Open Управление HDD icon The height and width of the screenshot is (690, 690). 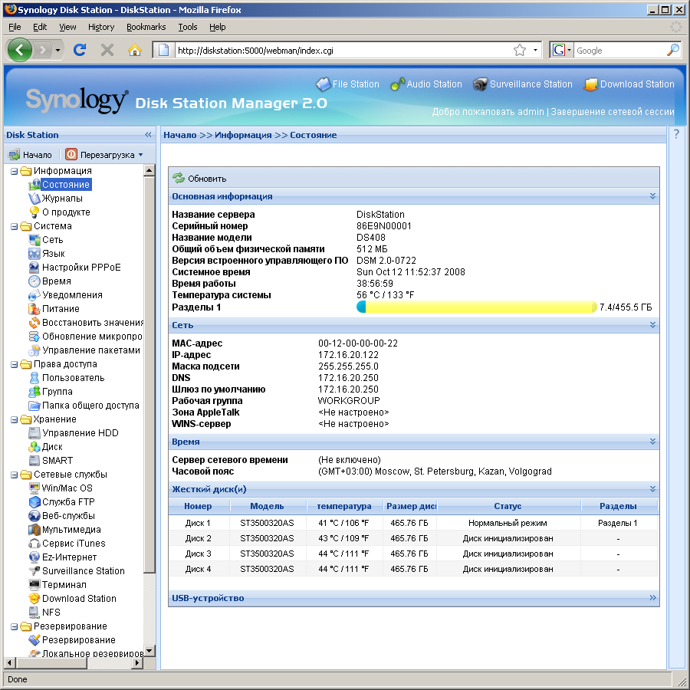pyautogui.click(x=34, y=433)
